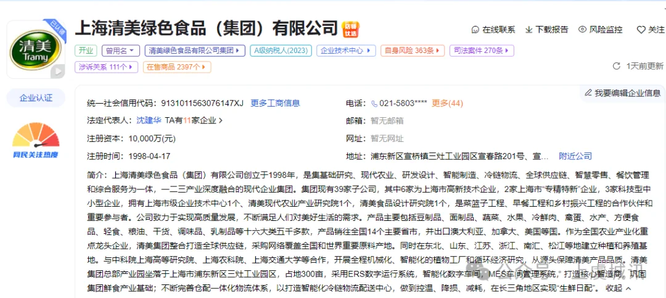Screen dimensions: 666x298
Task: Expand 涉诉关系 111个
Action: 106,67
